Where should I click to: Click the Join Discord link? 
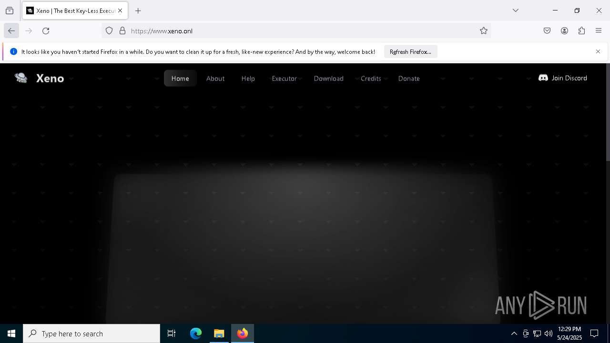click(563, 78)
